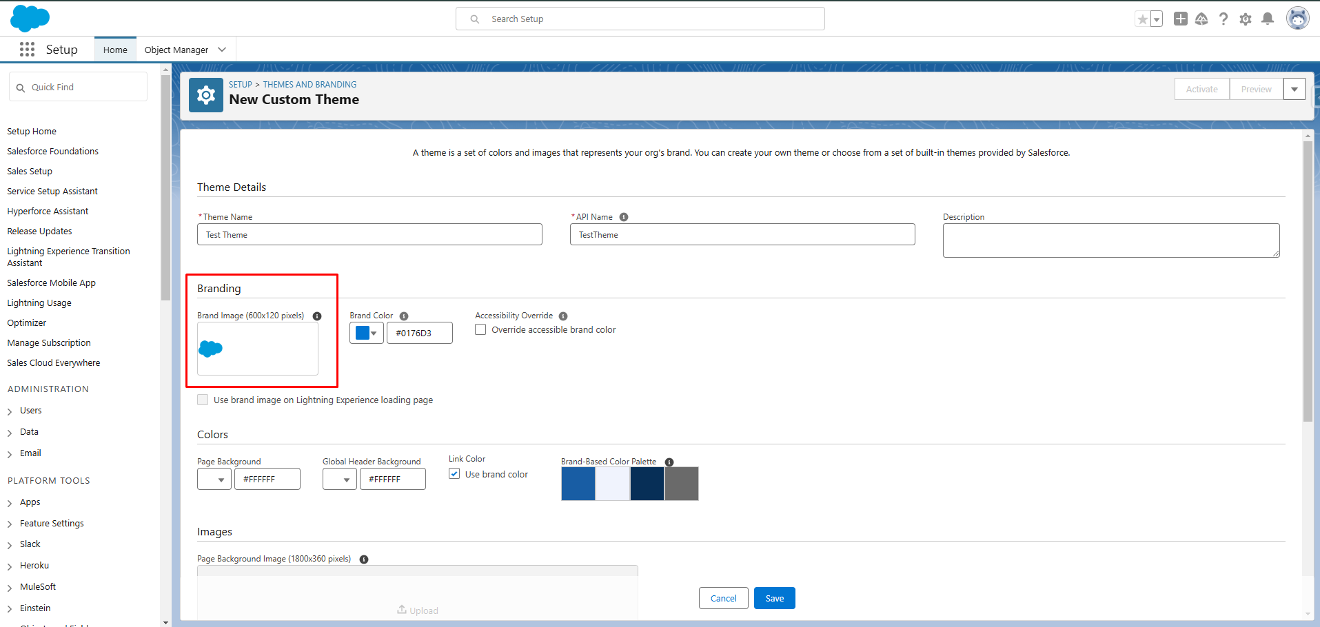Click the Preview button

[1257, 89]
